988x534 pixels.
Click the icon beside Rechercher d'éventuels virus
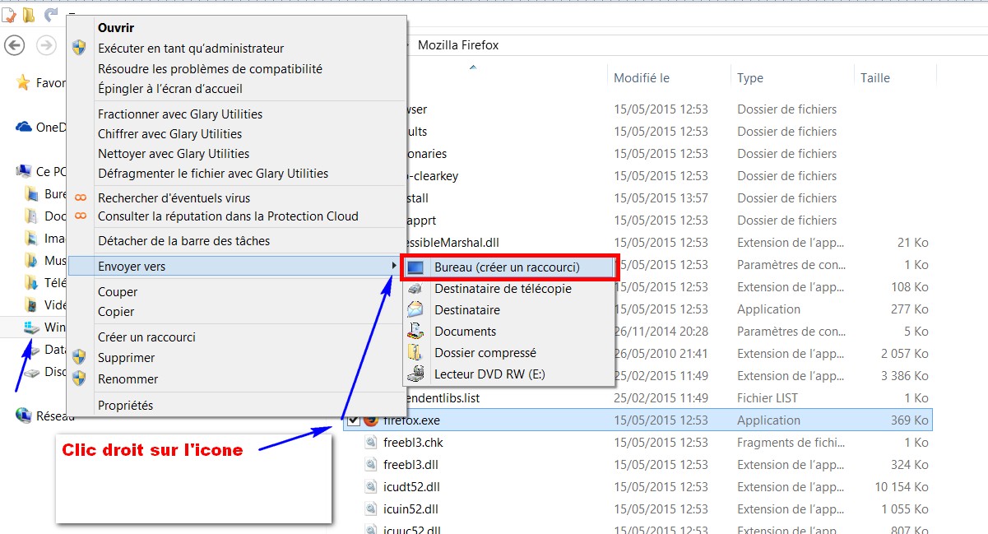(80, 198)
